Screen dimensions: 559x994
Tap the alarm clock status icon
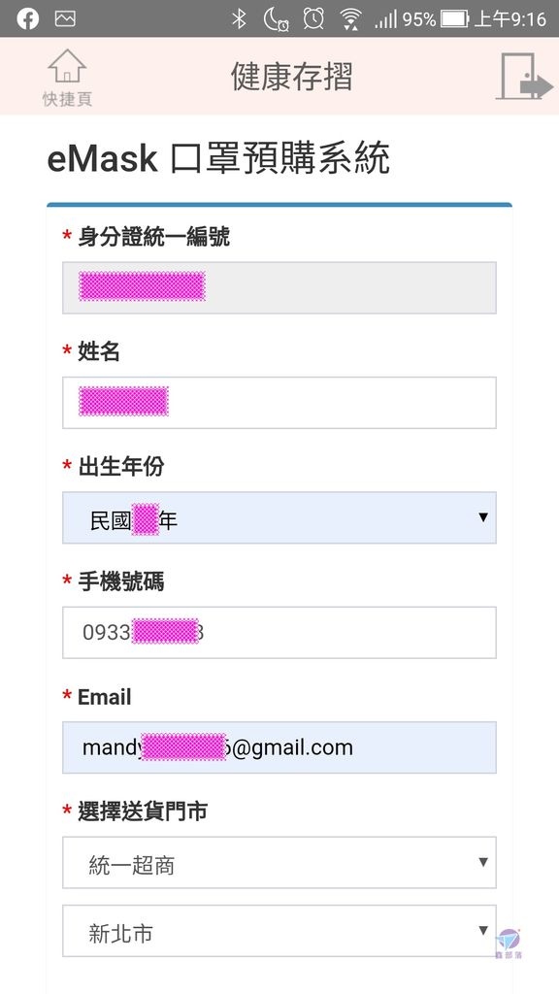(x=313, y=19)
